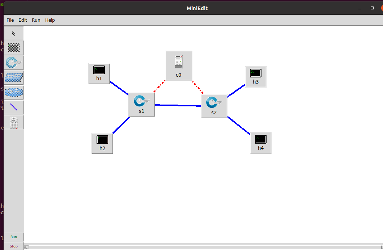Select the Host tool in toolbar
This screenshot has width=383, height=250.
click(x=14, y=48)
